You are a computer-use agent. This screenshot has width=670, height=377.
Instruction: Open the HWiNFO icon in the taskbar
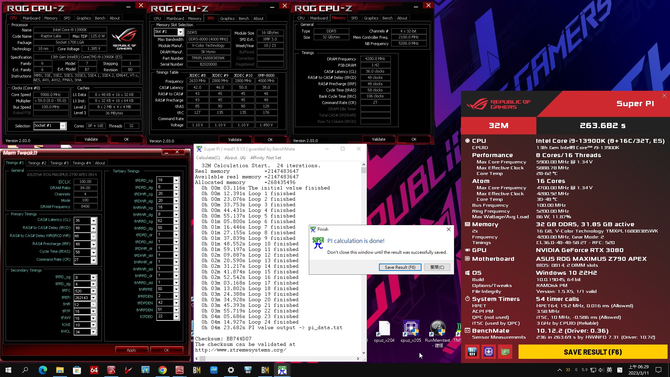pyautogui.click(x=248, y=370)
